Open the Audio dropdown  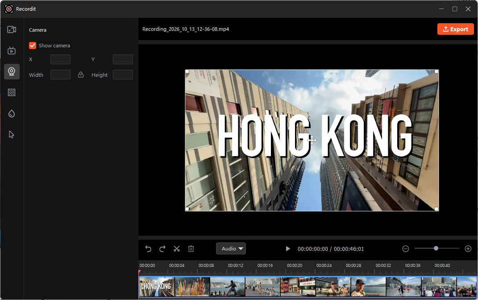pyautogui.click(x=231, y=249)
